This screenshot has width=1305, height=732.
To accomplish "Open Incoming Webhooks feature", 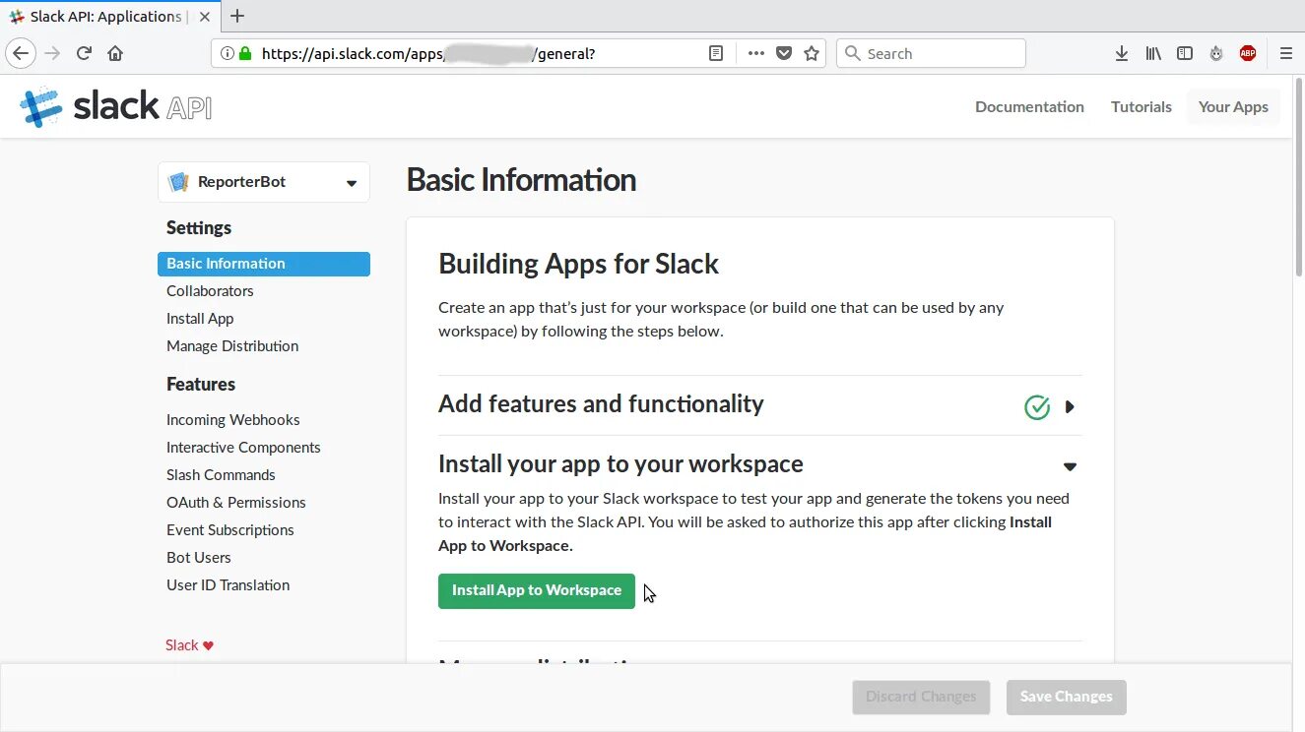I will 232,420.
